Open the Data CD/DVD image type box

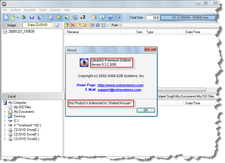tap(37, 25)
